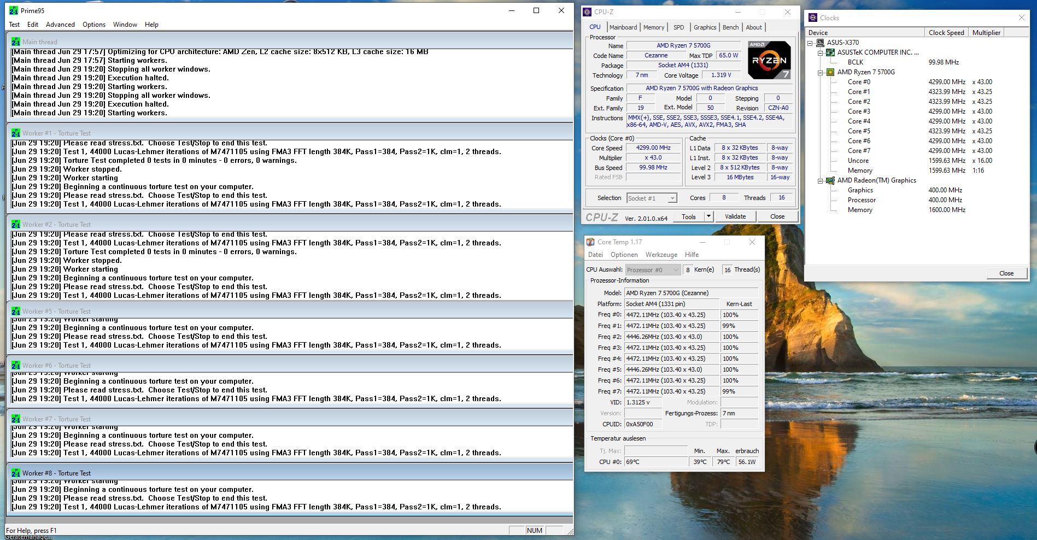Image resolution: width=1037 pixels, height=540 pixels.
Task: Switch to the Graphics tab in CPU-Z
Action: pyautogui.click(x=705, y=27)
